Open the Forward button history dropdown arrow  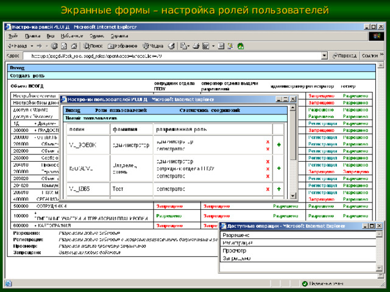coord(46,46)
